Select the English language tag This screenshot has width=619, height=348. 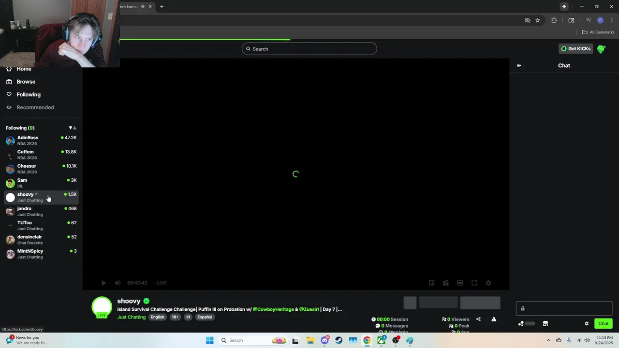157,317
